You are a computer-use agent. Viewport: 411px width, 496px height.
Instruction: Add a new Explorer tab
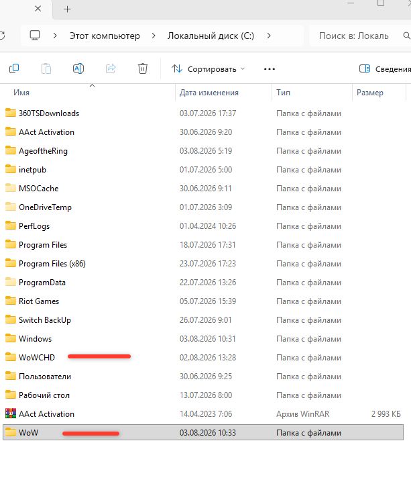coord(67,9)
